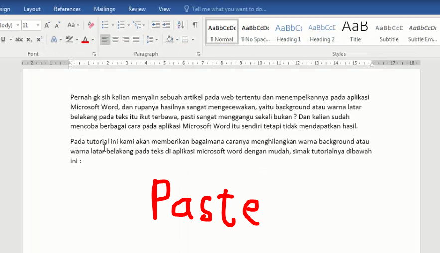The image size is (440, 253).
Task: Center the paragraph text
Action: (x=115, y=39)
